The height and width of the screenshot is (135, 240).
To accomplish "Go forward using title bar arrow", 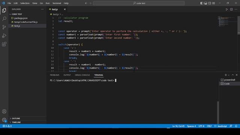I will (x=90, y=3).
